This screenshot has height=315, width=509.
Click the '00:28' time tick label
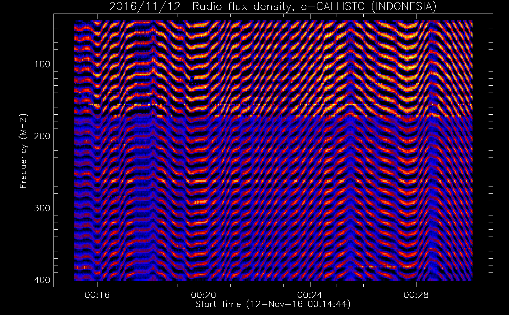(417, 295)
